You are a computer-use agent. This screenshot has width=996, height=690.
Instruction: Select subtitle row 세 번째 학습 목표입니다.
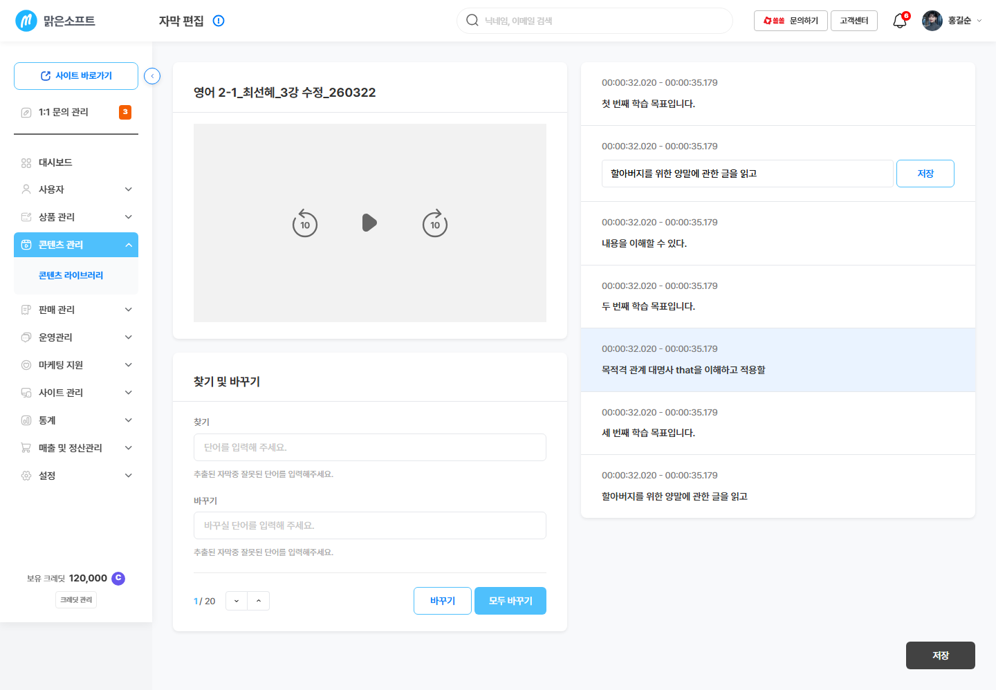(x=778, y=423)
